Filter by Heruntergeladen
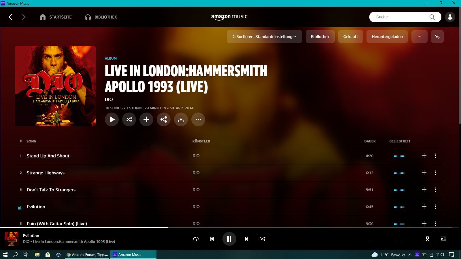Image resolution: width=461 pixels, height=259 pixels. (387, 37)
